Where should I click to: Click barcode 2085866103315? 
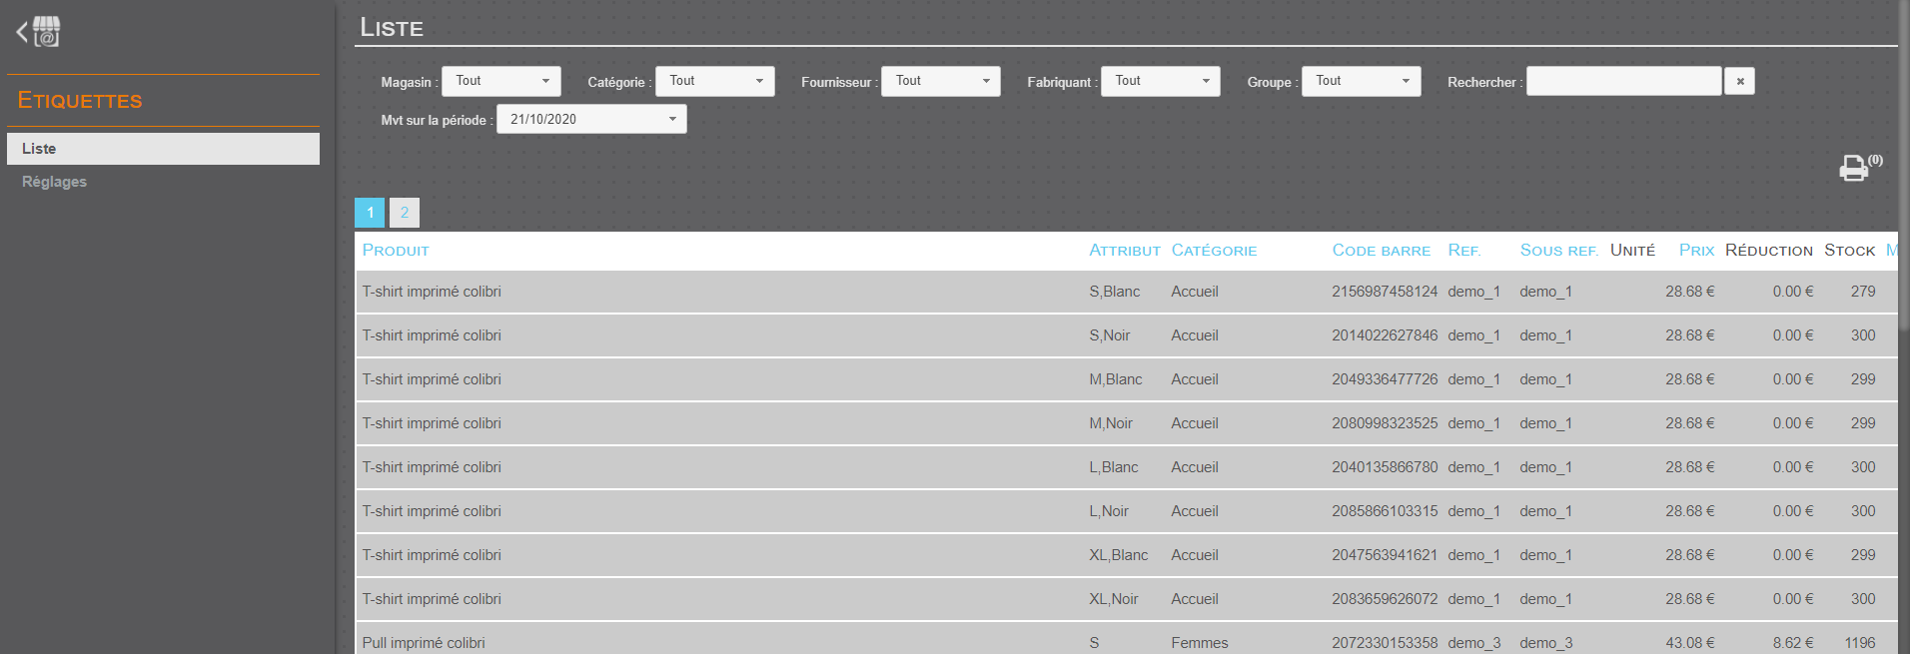point(1385,511)
